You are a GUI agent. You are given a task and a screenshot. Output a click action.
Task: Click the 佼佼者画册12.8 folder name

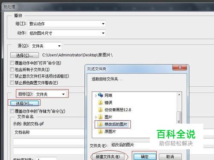coord(118,110)
